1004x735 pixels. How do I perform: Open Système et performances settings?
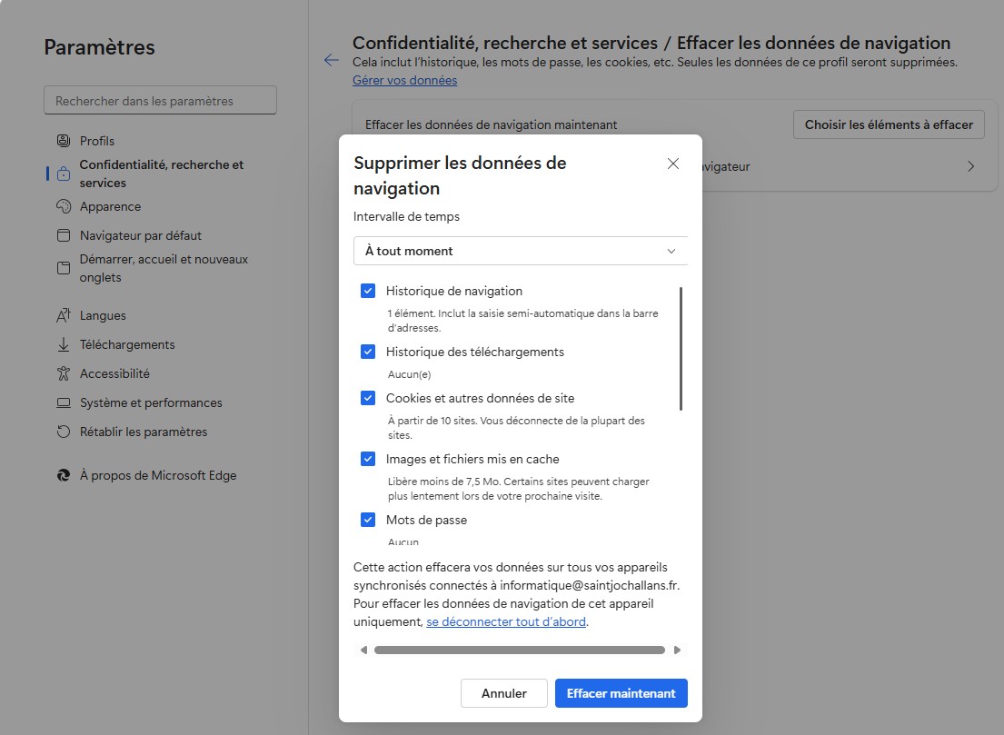(151, 402)
